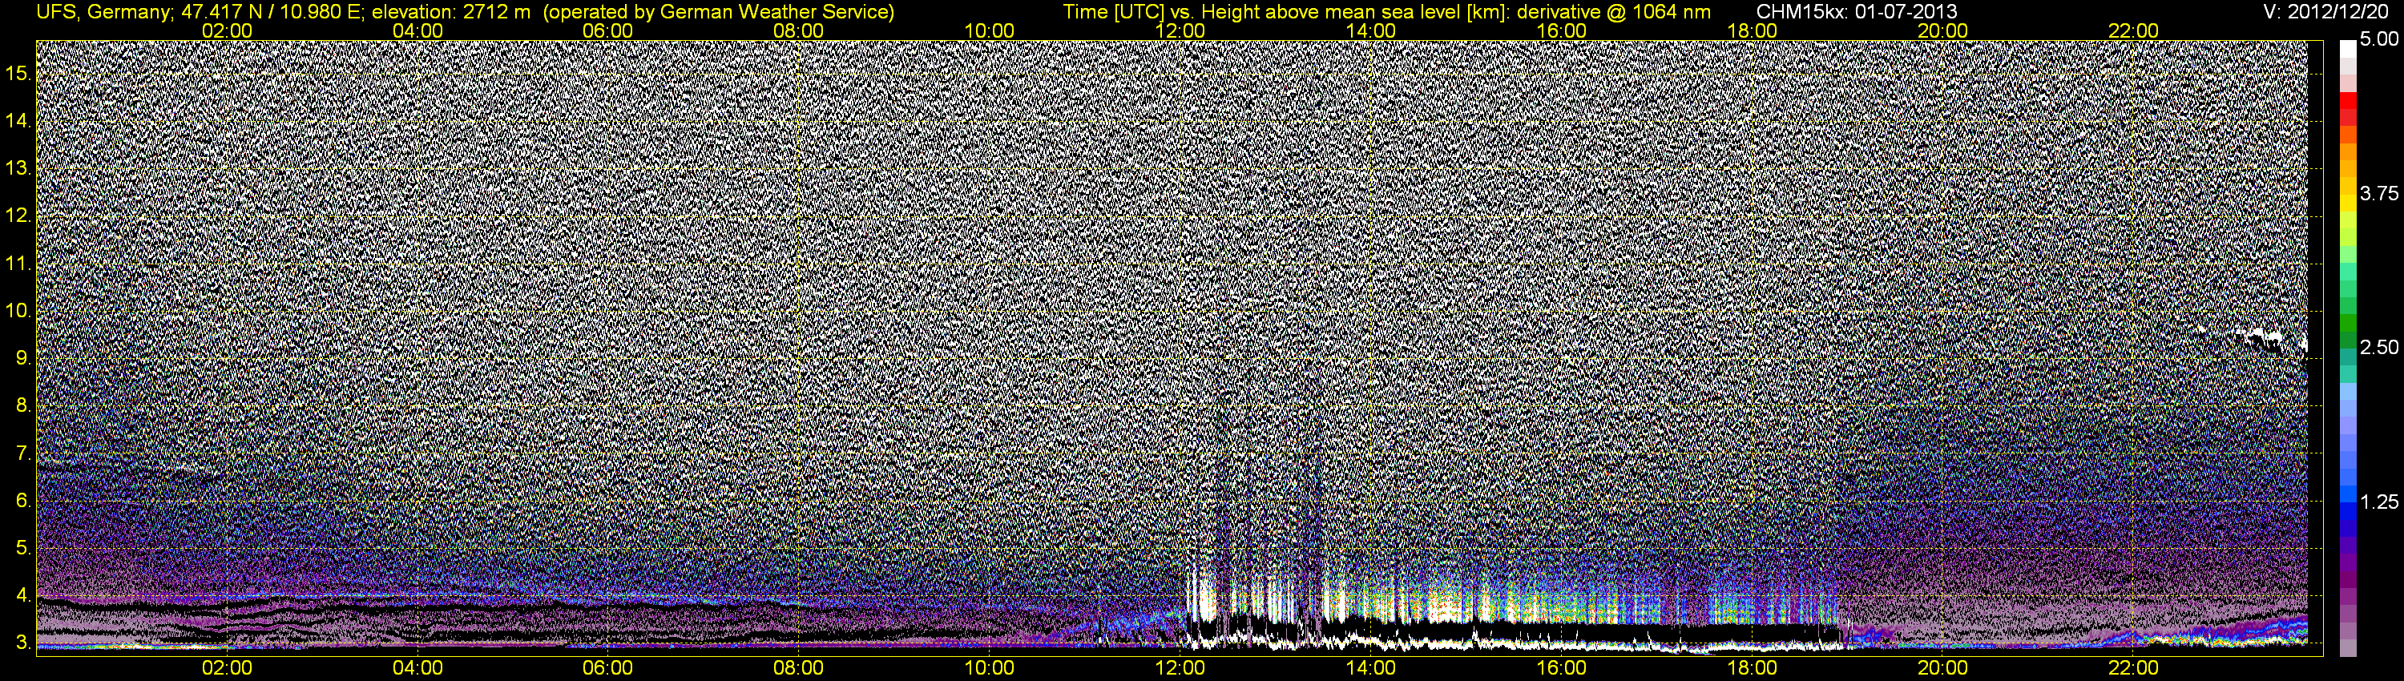Click the '13.' height axis label
Screen dimensions: 2404x681
[18, 169]
